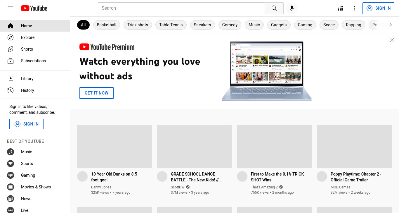Open MOB Games channel name
This screenshot has width=399, height=213.
[x=340, y=187]
